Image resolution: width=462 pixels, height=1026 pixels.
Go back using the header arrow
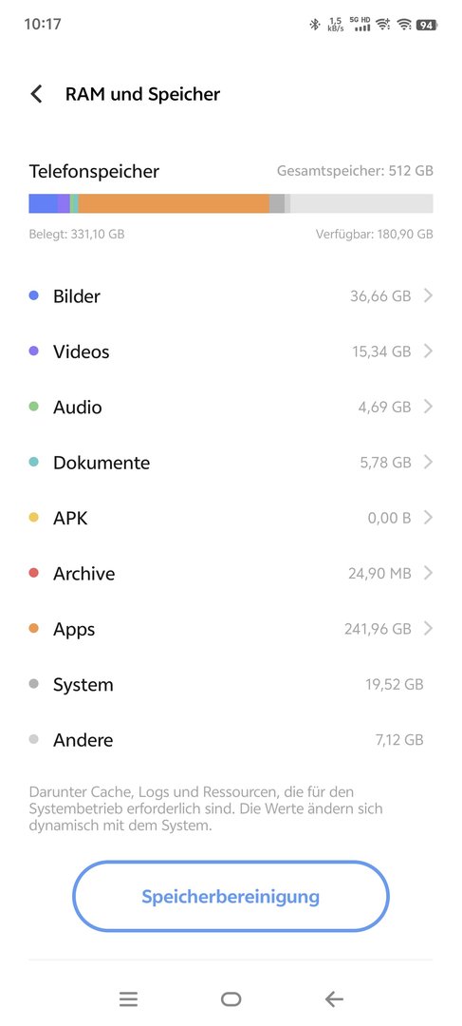pyautogui.click(x=37, y=94)
